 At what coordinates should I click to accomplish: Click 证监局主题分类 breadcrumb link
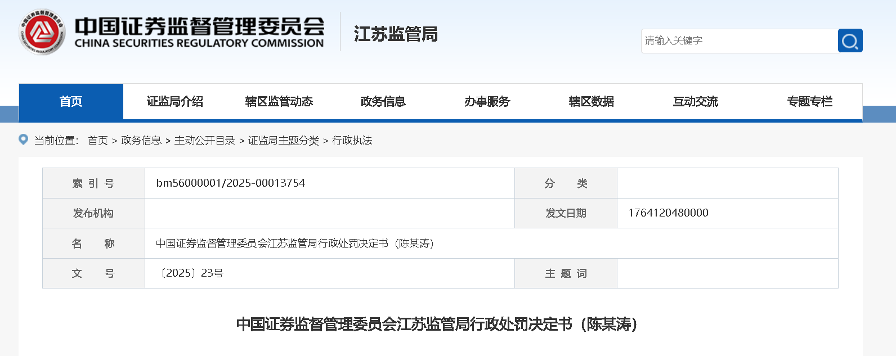click(x=284, y=141)
